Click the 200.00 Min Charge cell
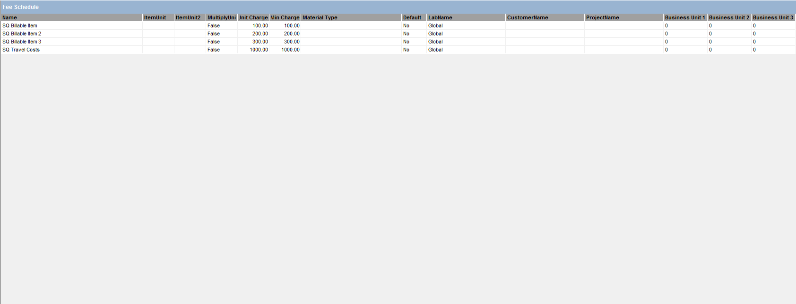The width and height of the screenshot is (796, 304). [x=292, y=34]
